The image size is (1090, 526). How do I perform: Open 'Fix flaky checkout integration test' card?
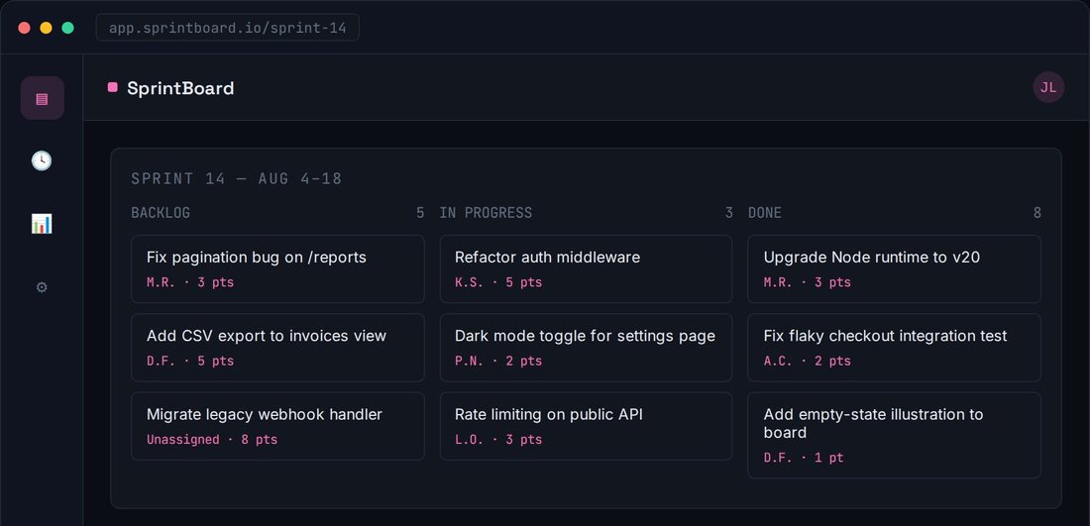tap(894, 348)
